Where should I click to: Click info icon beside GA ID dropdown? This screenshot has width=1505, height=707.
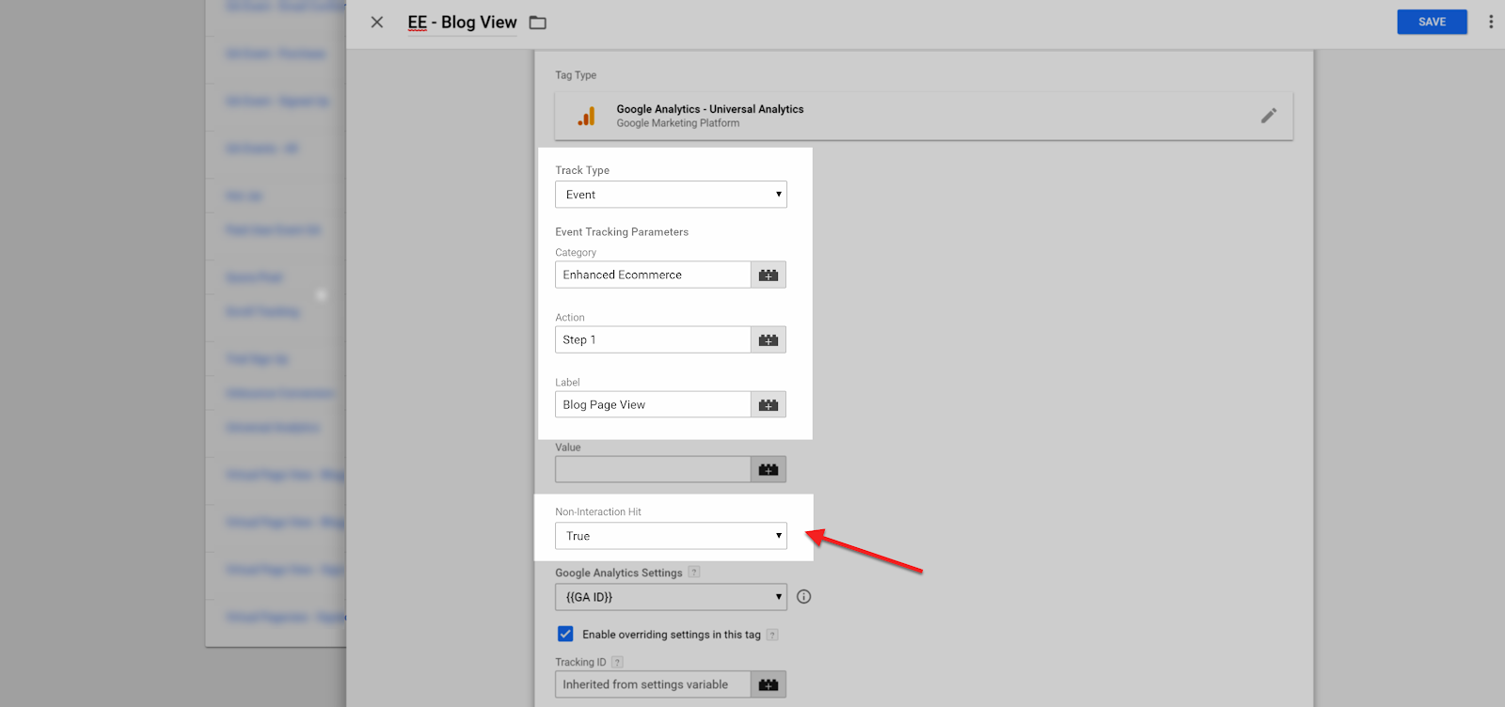803,597
